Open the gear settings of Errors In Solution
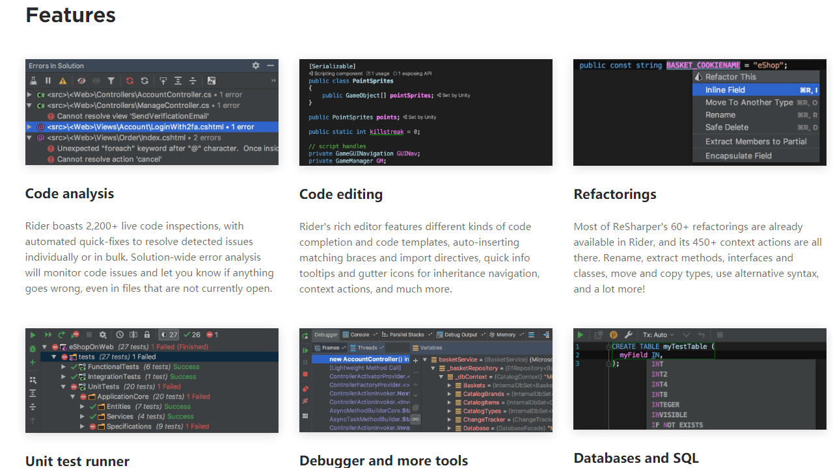Screen dimensions: 833x468 click(x=256, y=66)
